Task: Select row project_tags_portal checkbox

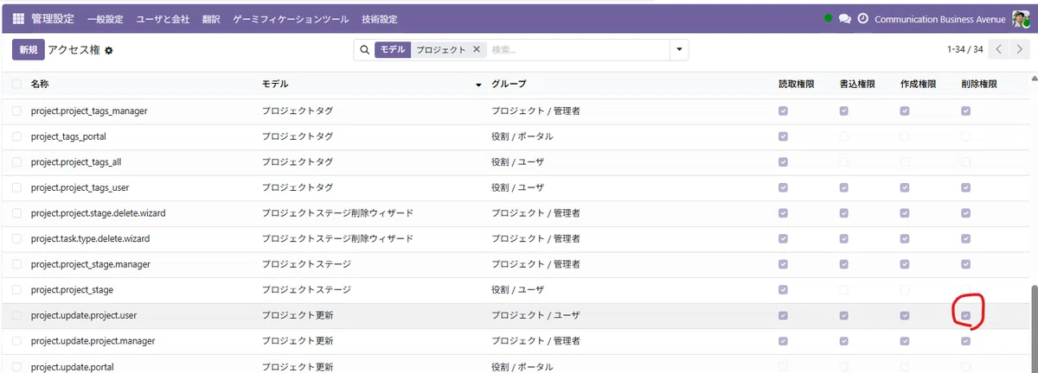Action: (x=17, y=136)
